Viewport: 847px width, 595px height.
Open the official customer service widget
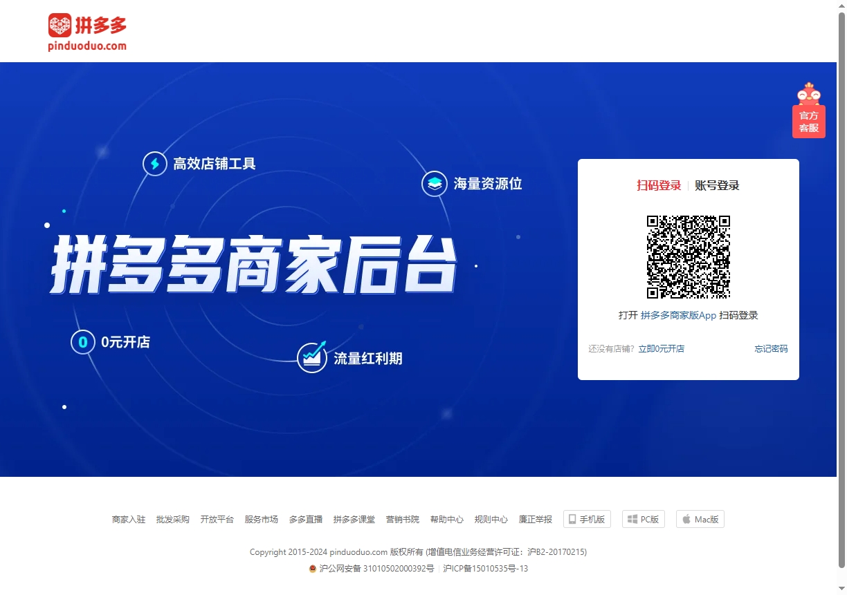click(x=808, y=111)
